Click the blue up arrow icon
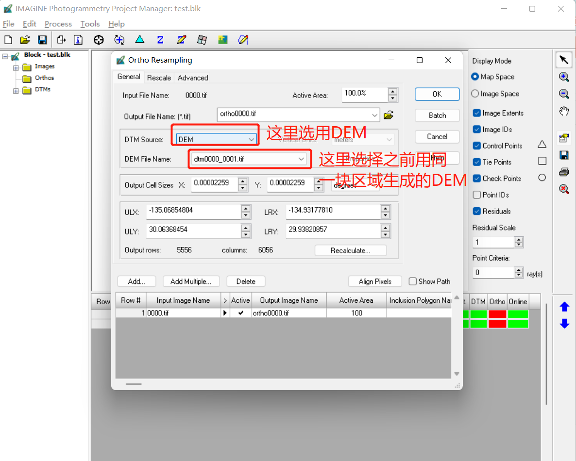This screenshot has height=461, width=576. (565, 307)
